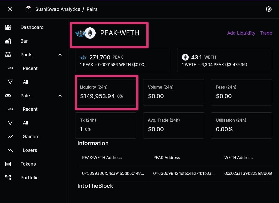Image resolution: width=279 pixels, height=203 pixels.
Task: Click PEAK-WETH Address column header
Action: [x=102, y=158]
